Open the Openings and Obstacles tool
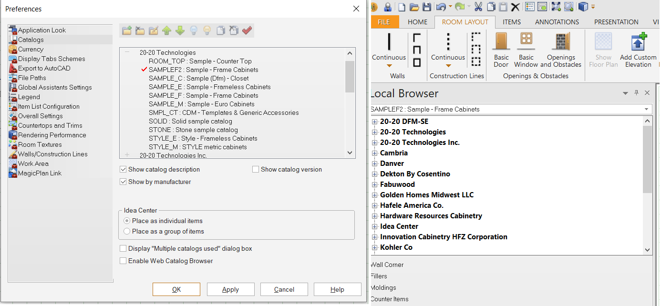The height and width of the screenshot is (306, 661). (561, 50)
